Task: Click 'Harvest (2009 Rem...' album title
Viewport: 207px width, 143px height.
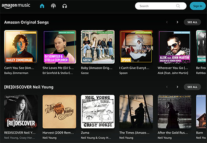Action: (58, 133)
